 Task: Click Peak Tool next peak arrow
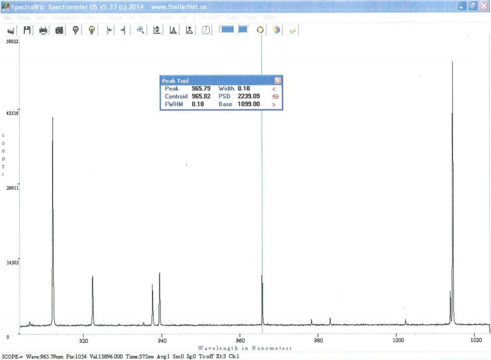click(x=274, y=105)
